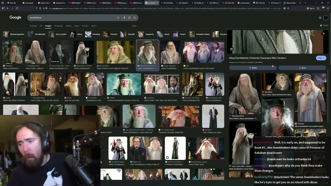List all open tabs
Screen dimensions: 331x186
click(305, 3)
